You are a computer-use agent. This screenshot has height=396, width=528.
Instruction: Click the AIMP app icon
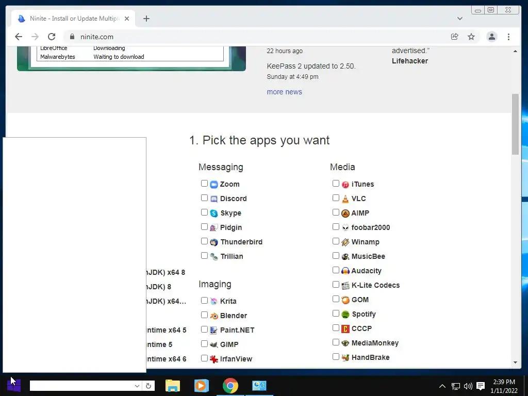point(345,213)
